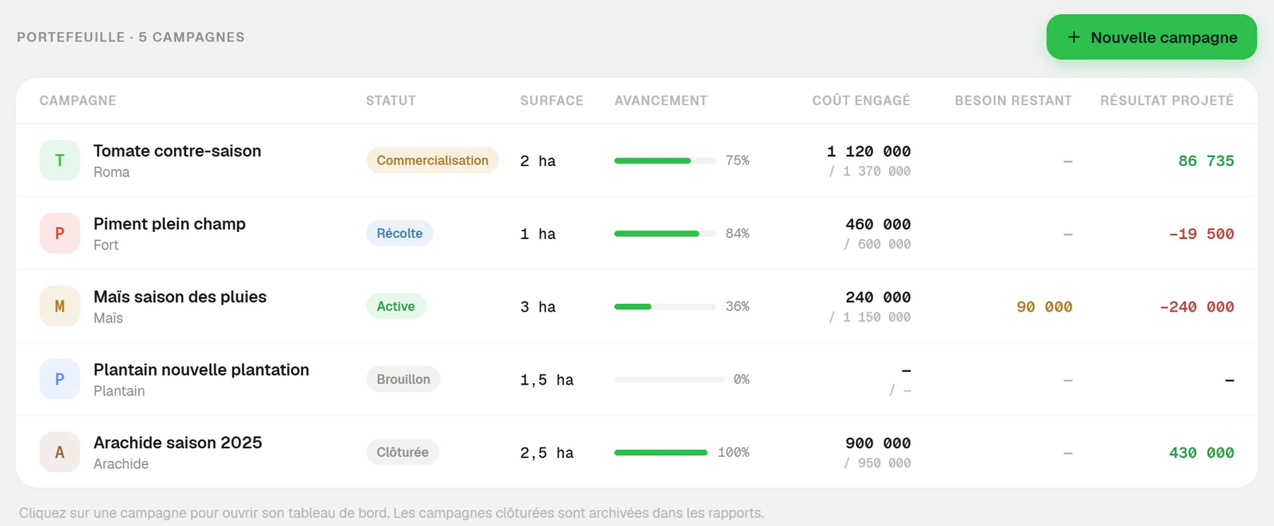Viewport: 1274px width, 526px height.
Task: Click the variety label Roma
Action: pyautogui.click(x=112, y=172)
